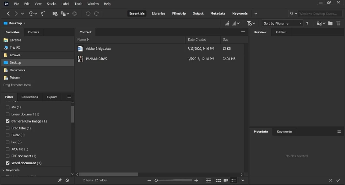
Task: Switch to the Export tab
Action: click(52, 97)
